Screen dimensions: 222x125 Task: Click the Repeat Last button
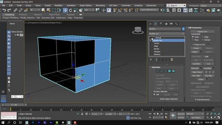point(202,32)
